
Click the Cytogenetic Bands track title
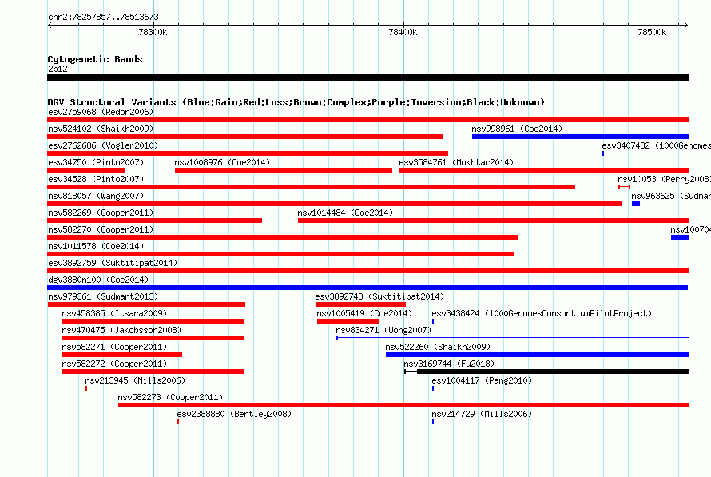[95, 59]
